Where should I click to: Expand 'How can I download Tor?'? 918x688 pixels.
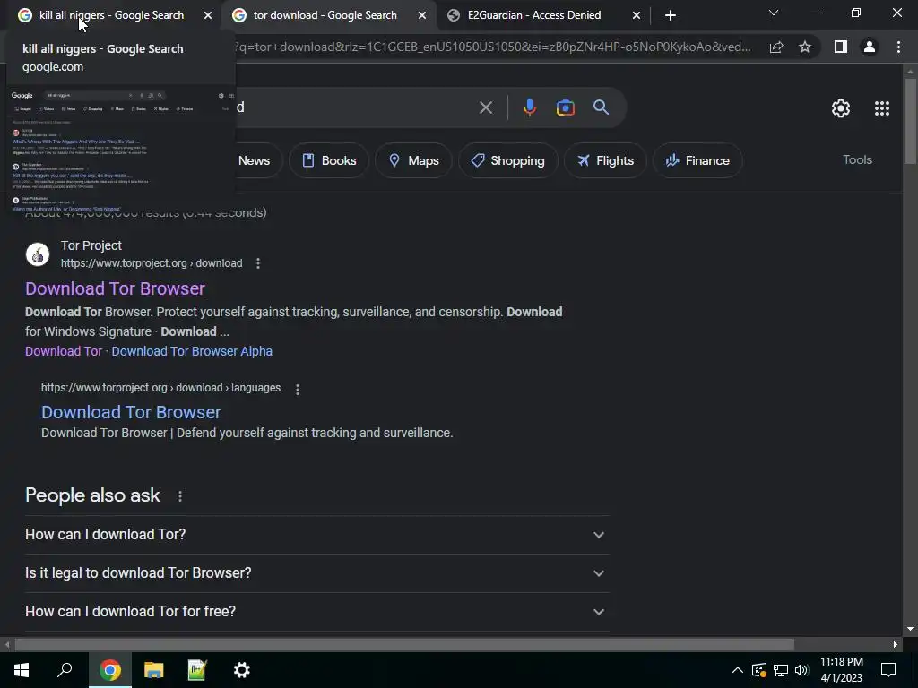pos(316,535)
